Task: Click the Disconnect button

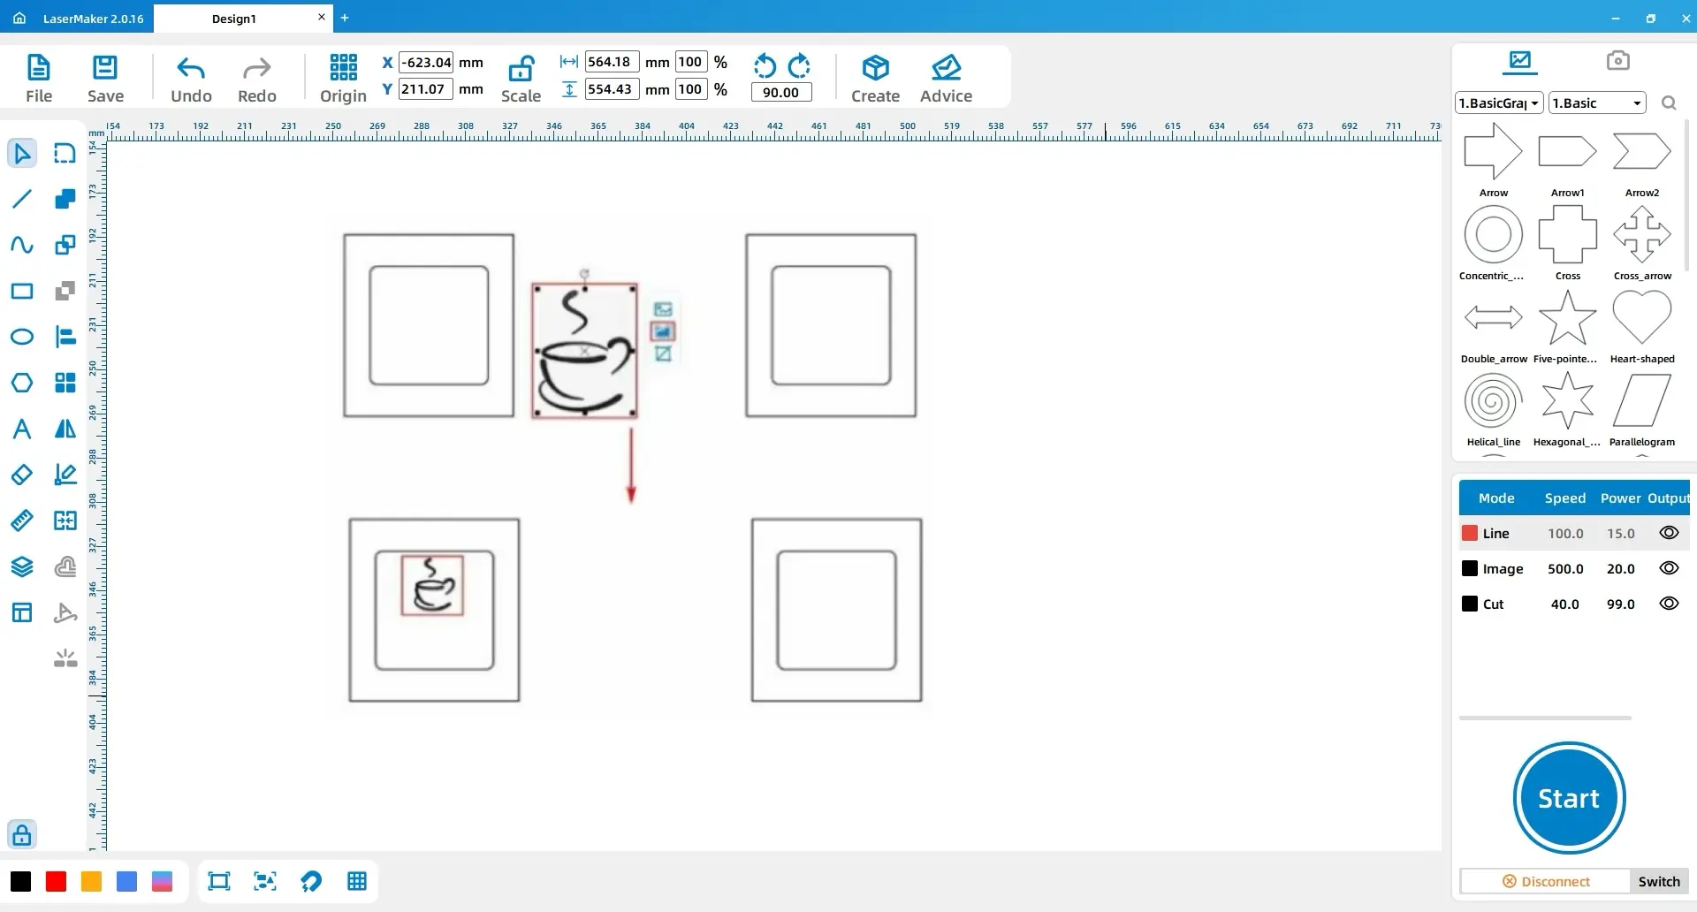Action: (x=1545, y=881)
